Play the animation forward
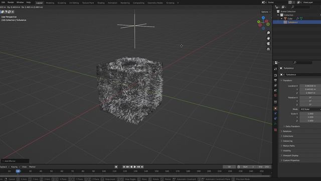This screenshot has width=321, height=181. click(x=135, y=167)
